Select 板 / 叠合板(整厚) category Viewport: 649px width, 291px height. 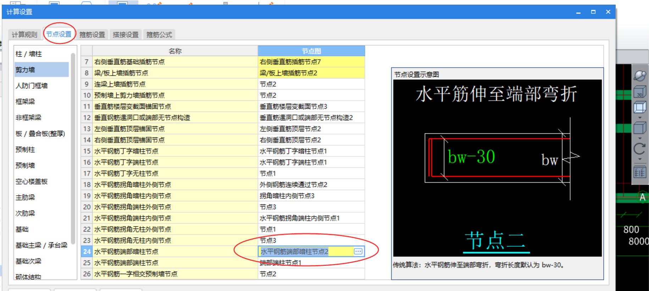(x=41, y=134)
